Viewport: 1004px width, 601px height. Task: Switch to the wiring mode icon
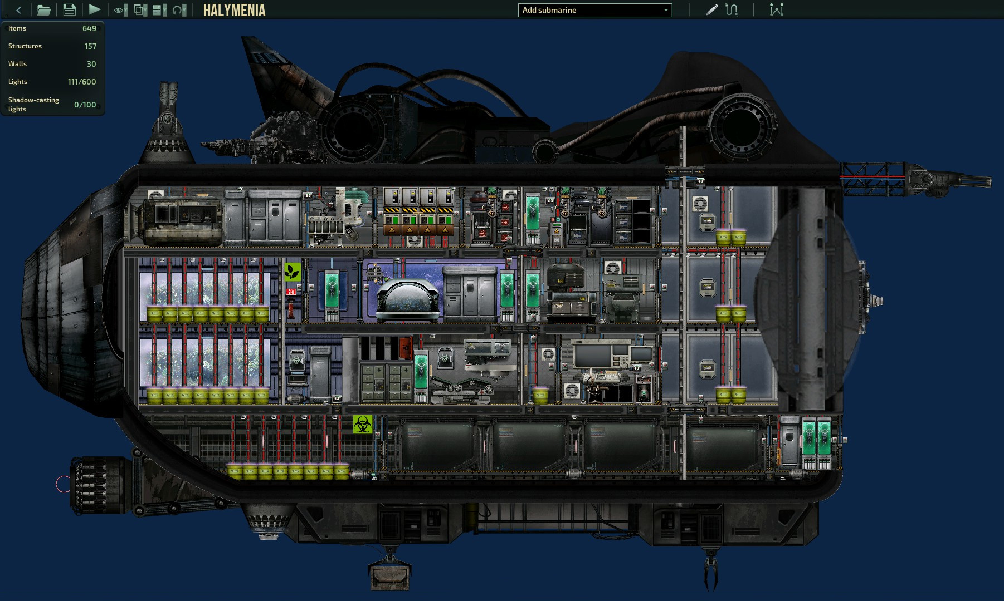[732, 10]
